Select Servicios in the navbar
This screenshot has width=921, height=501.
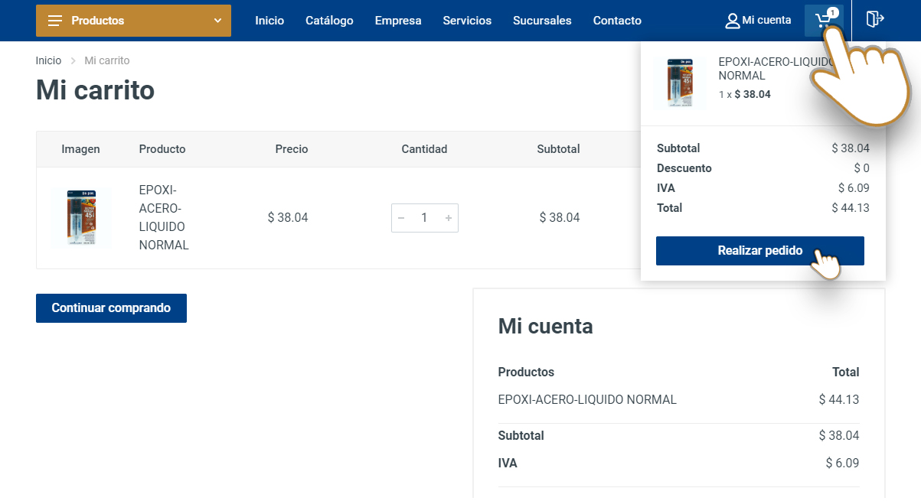point(467,21)
